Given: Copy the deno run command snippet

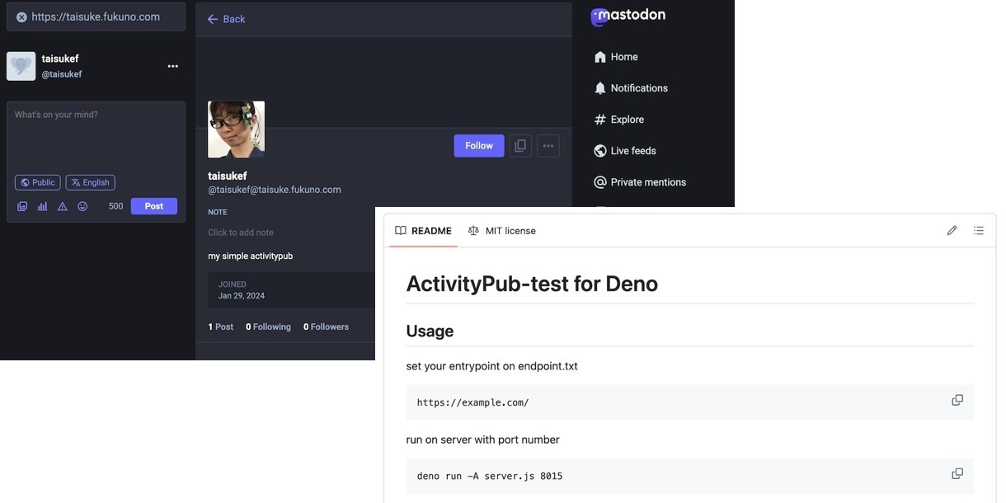Looking at the screenshot, I should [x=957, y=473].
